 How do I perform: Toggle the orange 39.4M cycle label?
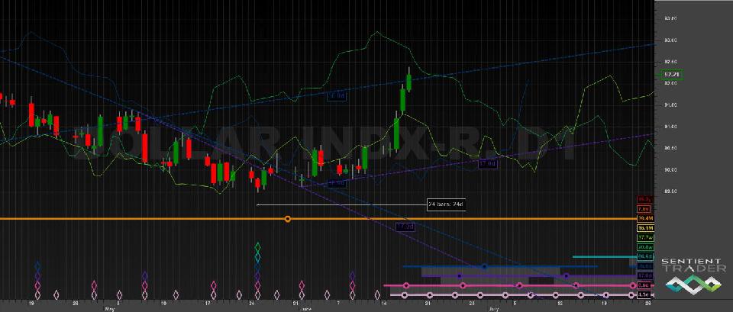click(x=644, y=218)
